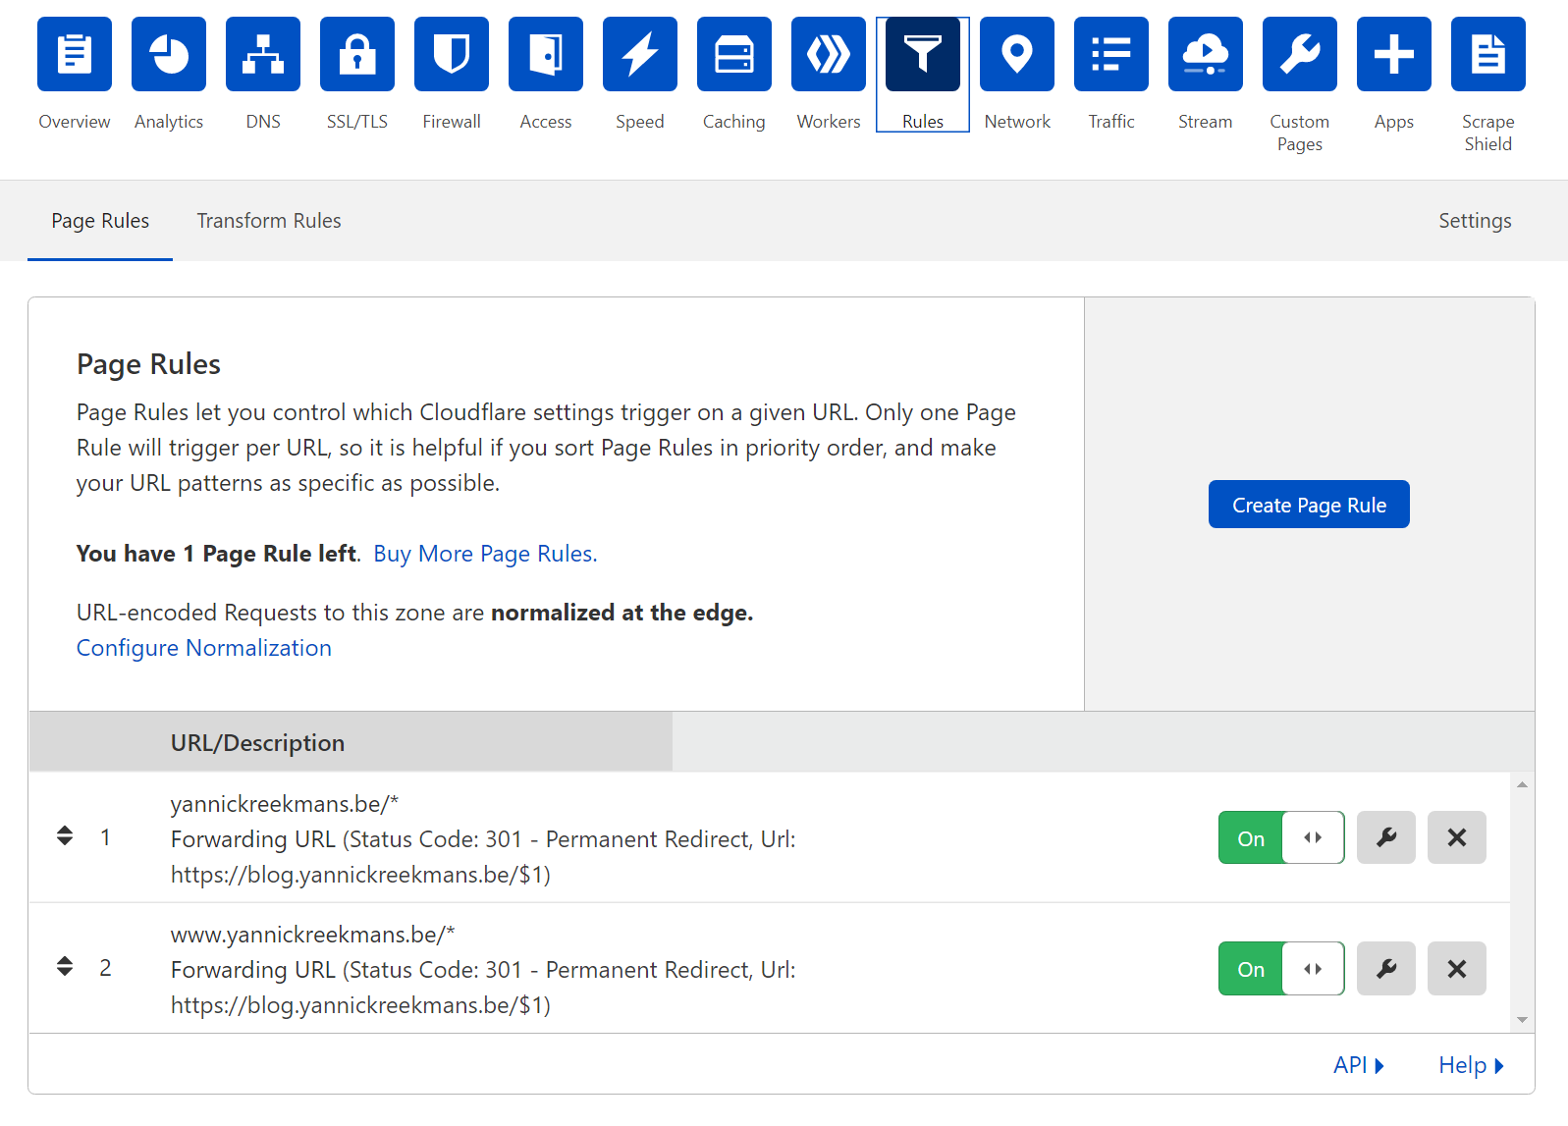Open the Scrape Shield document icon
This screenshot has height=1126, width=1568.
(x=1488, y=54)
